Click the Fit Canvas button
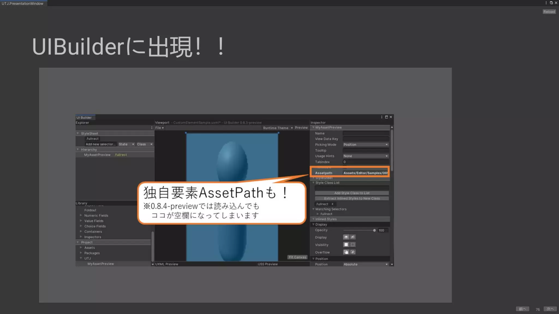559x314 pixels. (x=297, y=257)
